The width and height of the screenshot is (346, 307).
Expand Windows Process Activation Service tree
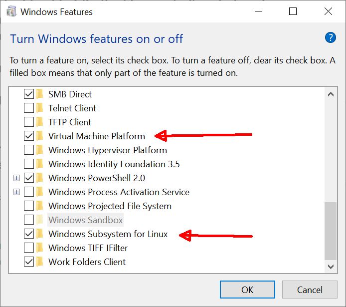tap(16, 192)
